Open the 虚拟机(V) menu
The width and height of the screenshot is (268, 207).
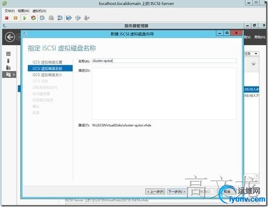[39, 11]
